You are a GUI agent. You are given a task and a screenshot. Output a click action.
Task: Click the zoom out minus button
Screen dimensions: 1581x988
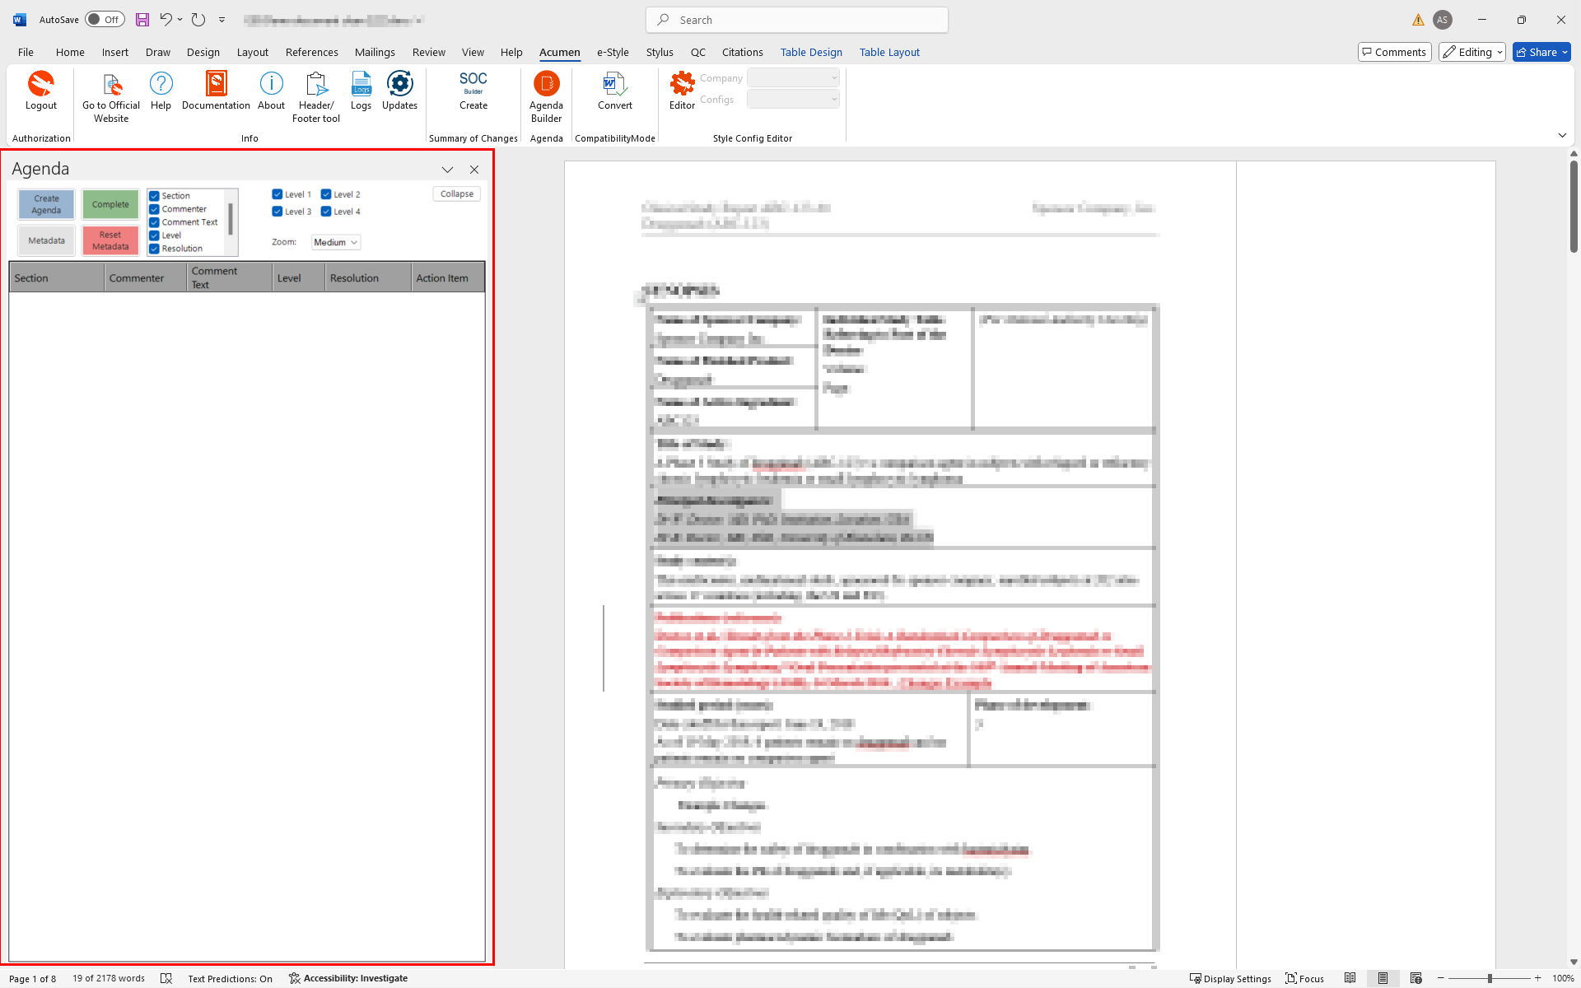(x=1440, y=978)
